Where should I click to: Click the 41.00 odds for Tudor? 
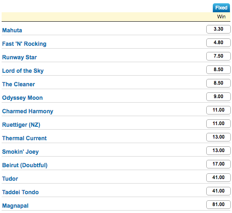[x=219, y=177]
